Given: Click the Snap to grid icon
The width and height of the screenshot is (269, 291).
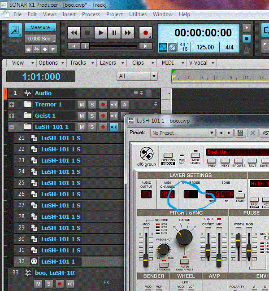Looking at the screenshot, I should [x=15, y=31].
